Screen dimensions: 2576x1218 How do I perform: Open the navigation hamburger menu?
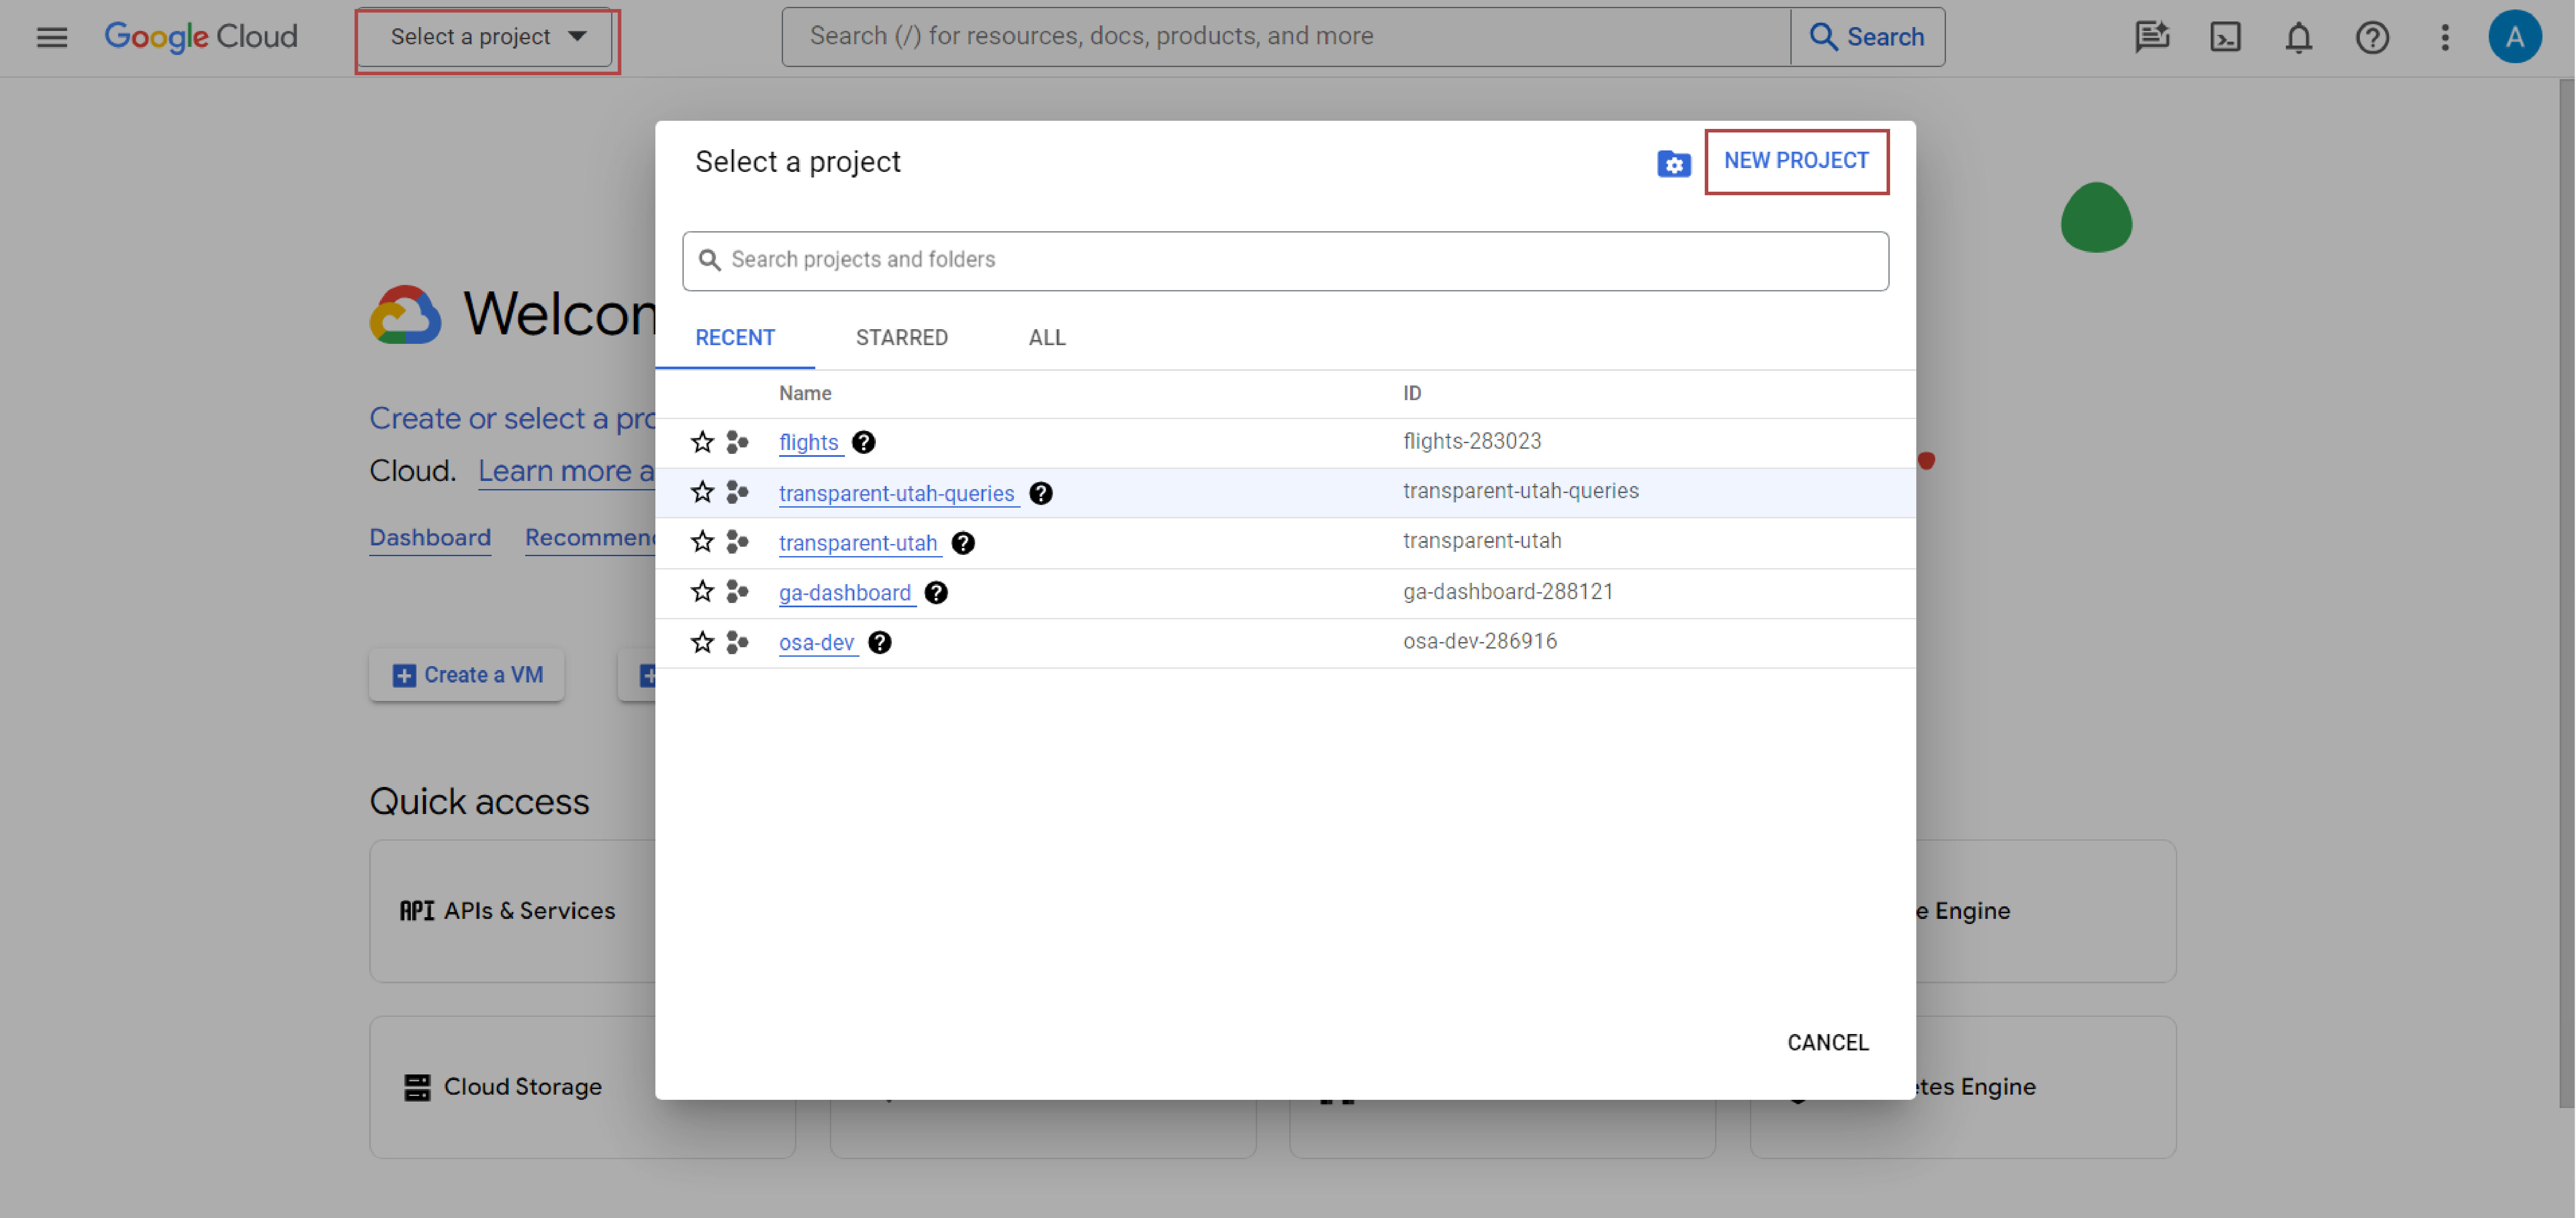[51, 37]
